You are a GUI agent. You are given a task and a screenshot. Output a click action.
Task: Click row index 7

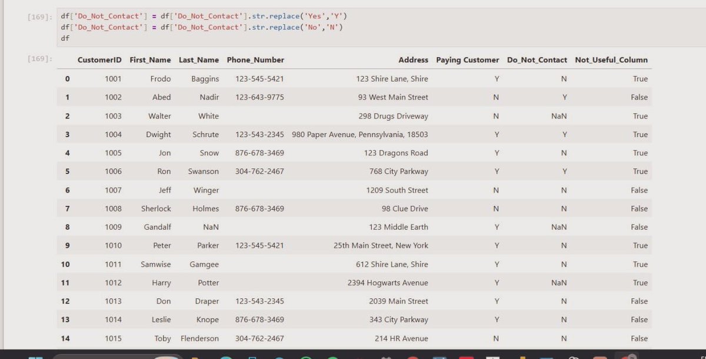(67, 209)
